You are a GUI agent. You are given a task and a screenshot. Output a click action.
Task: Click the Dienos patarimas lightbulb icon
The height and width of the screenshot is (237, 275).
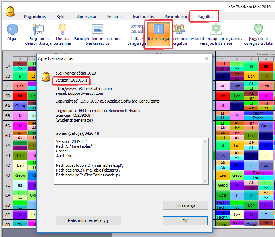63,29
